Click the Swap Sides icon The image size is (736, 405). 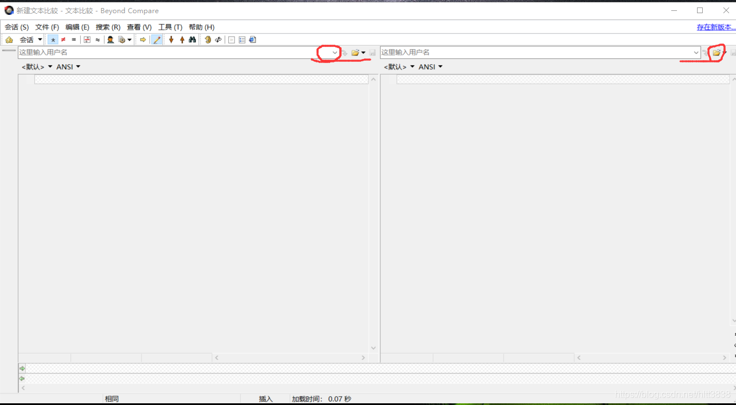(208, 40)
